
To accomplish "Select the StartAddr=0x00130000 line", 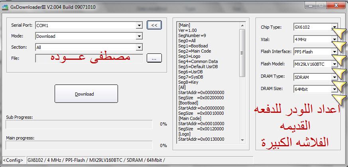I will pyautogui.click(x=201, y=139).
